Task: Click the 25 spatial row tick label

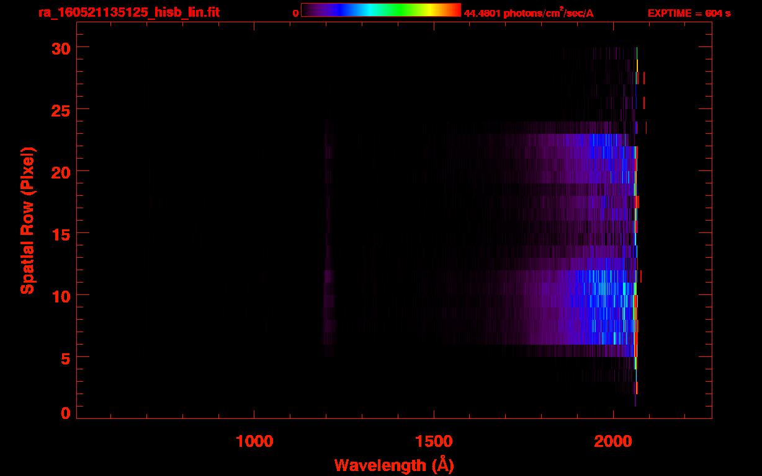Action: tap(61, 110)
